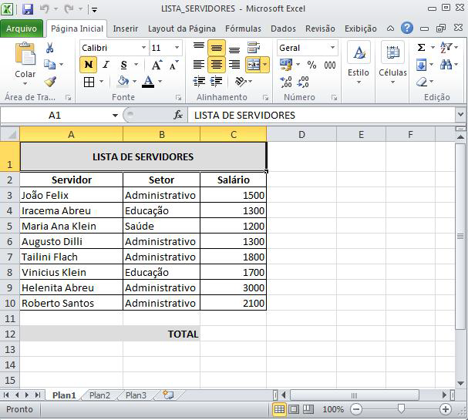Viewport: 468px width, 420px height.
Task: Toggle italic I formatting
Action: click(x=106, y=65)
